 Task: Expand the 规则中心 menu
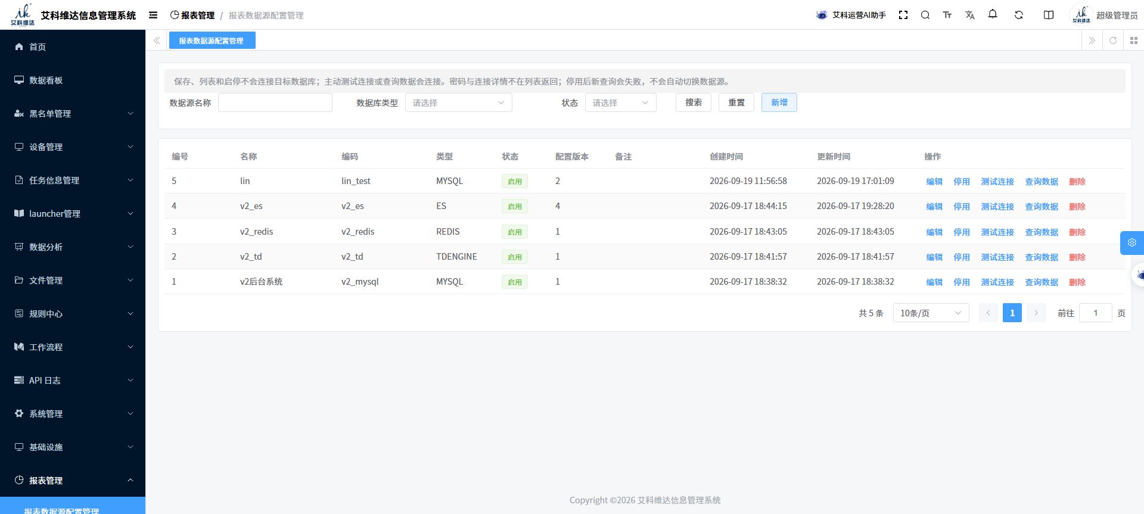pyautogui.click(x=73, y=313)
